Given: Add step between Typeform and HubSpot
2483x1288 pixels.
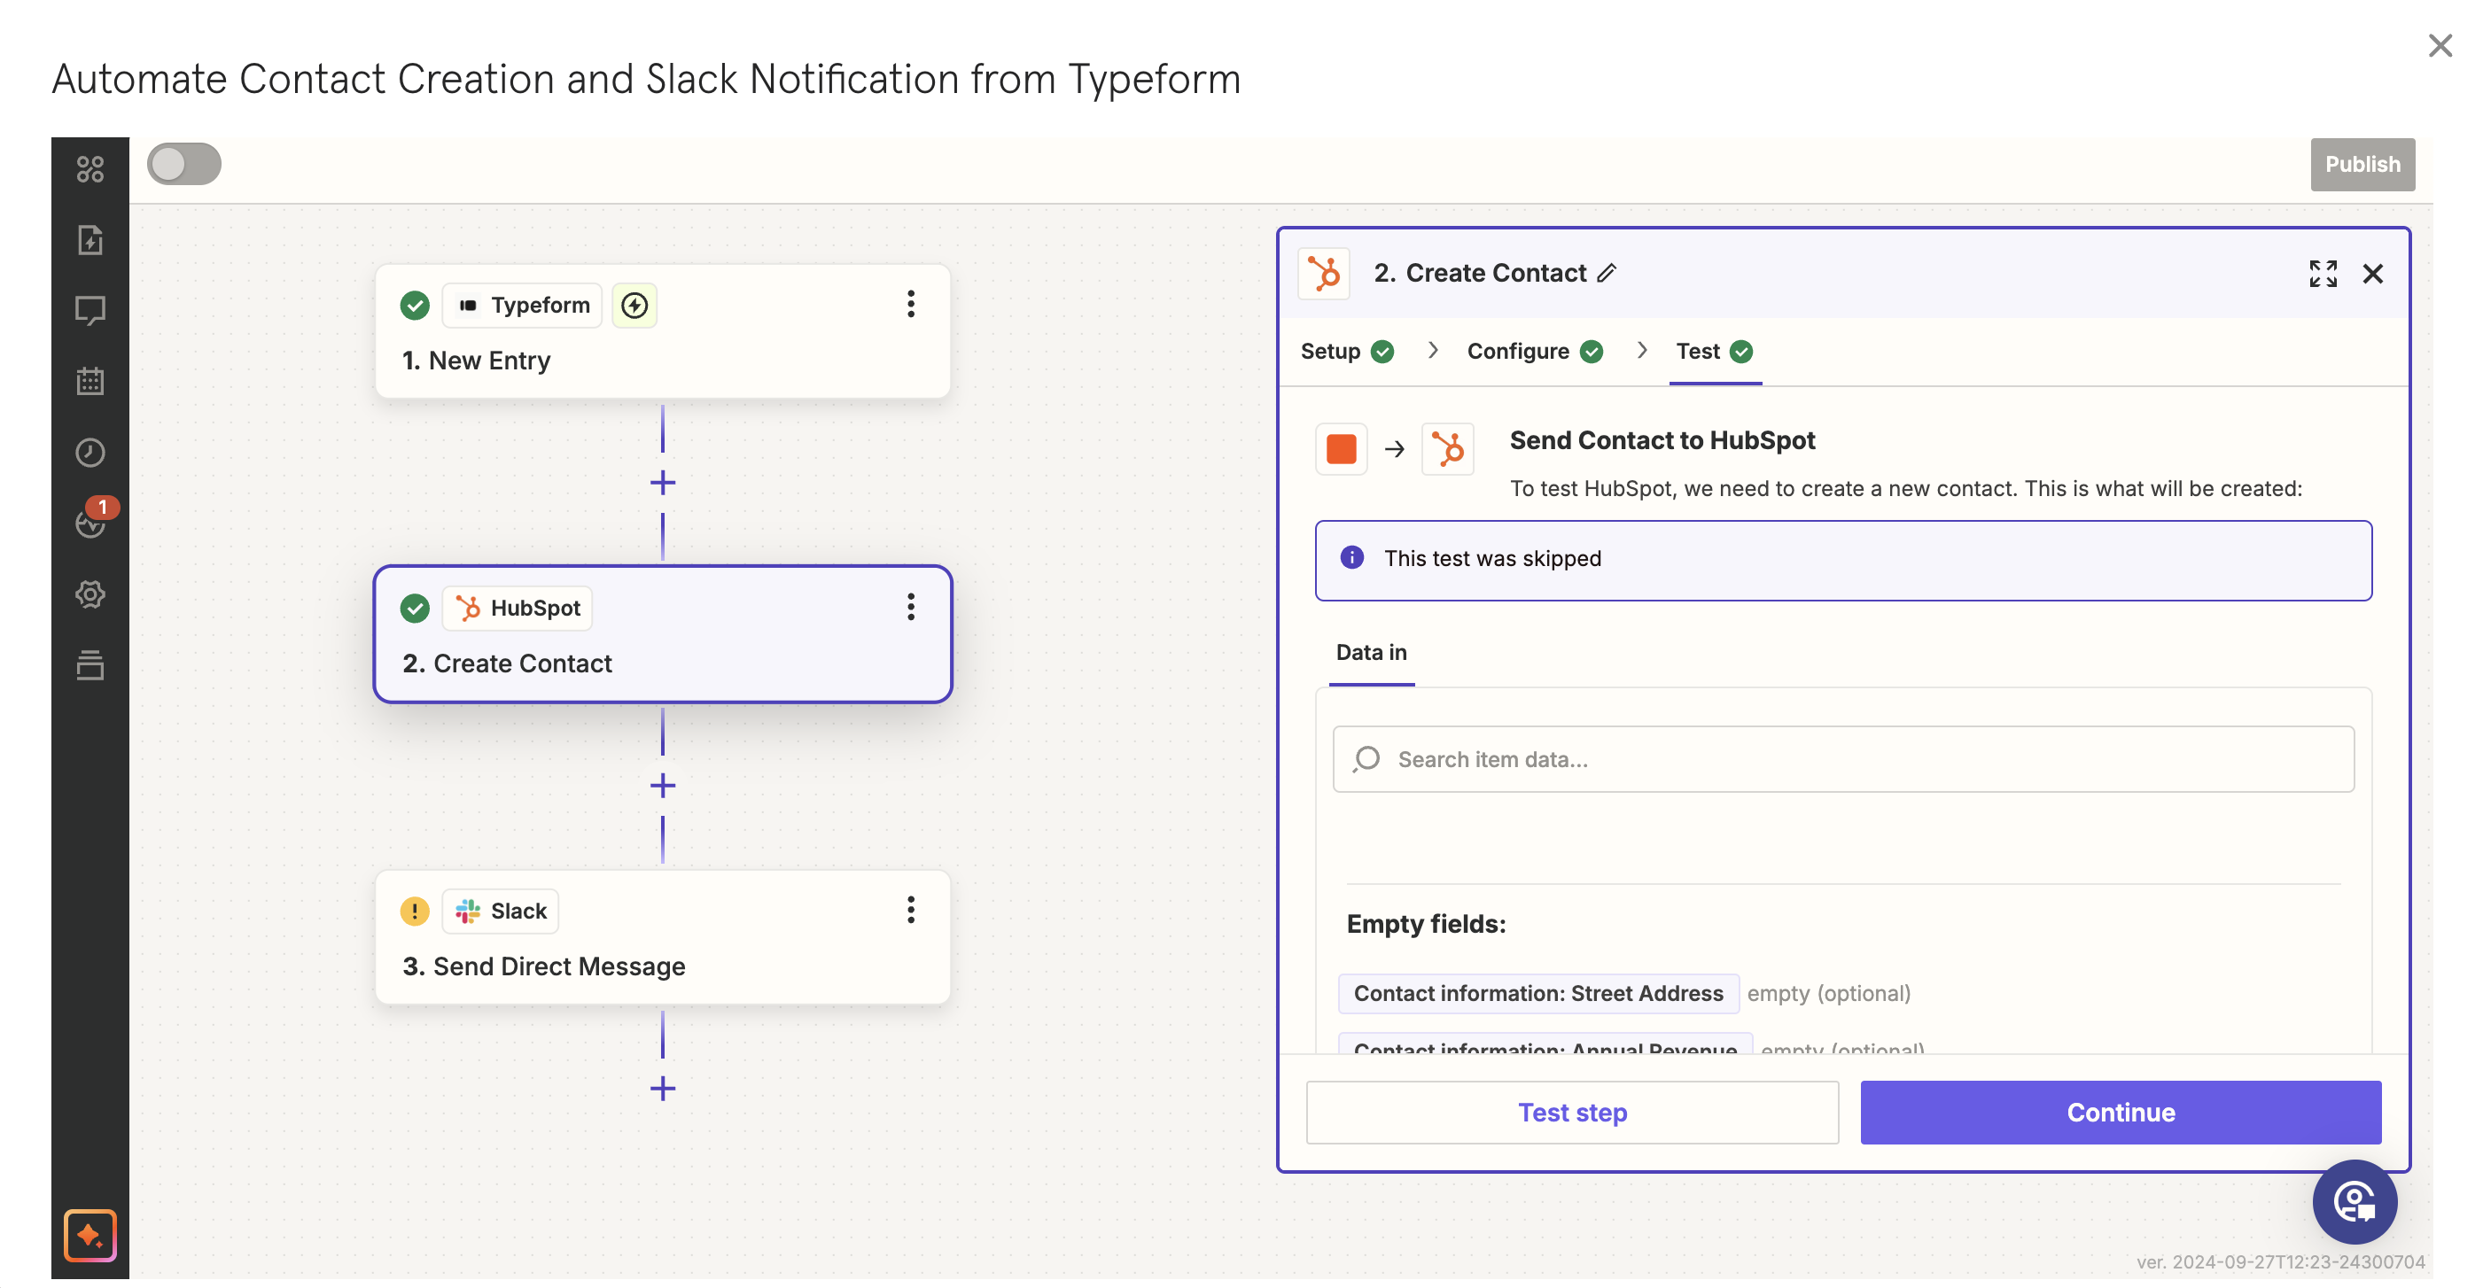Looking at the screenshot, I should pyautogui.click(x=662, y=483).
